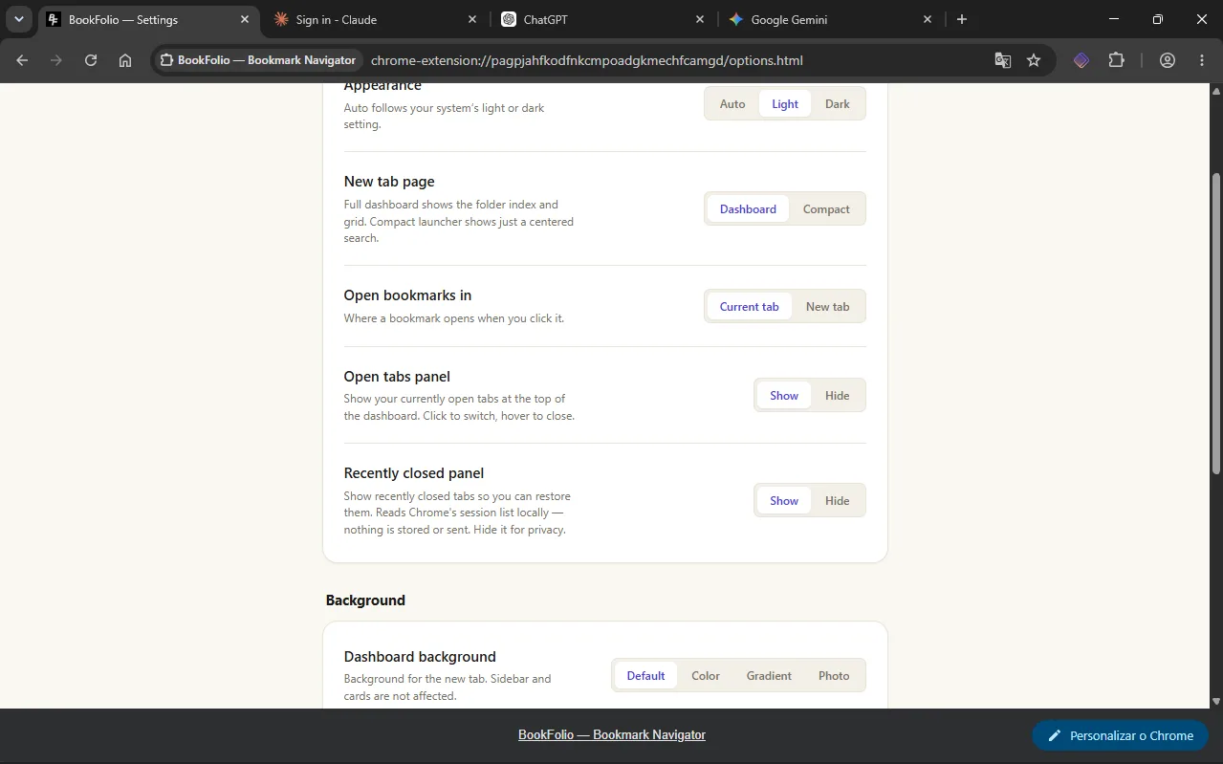This screenshot has width=1223, height=764.
Task: Click the scrollbar down arrow
Action: coord(1216,700)
